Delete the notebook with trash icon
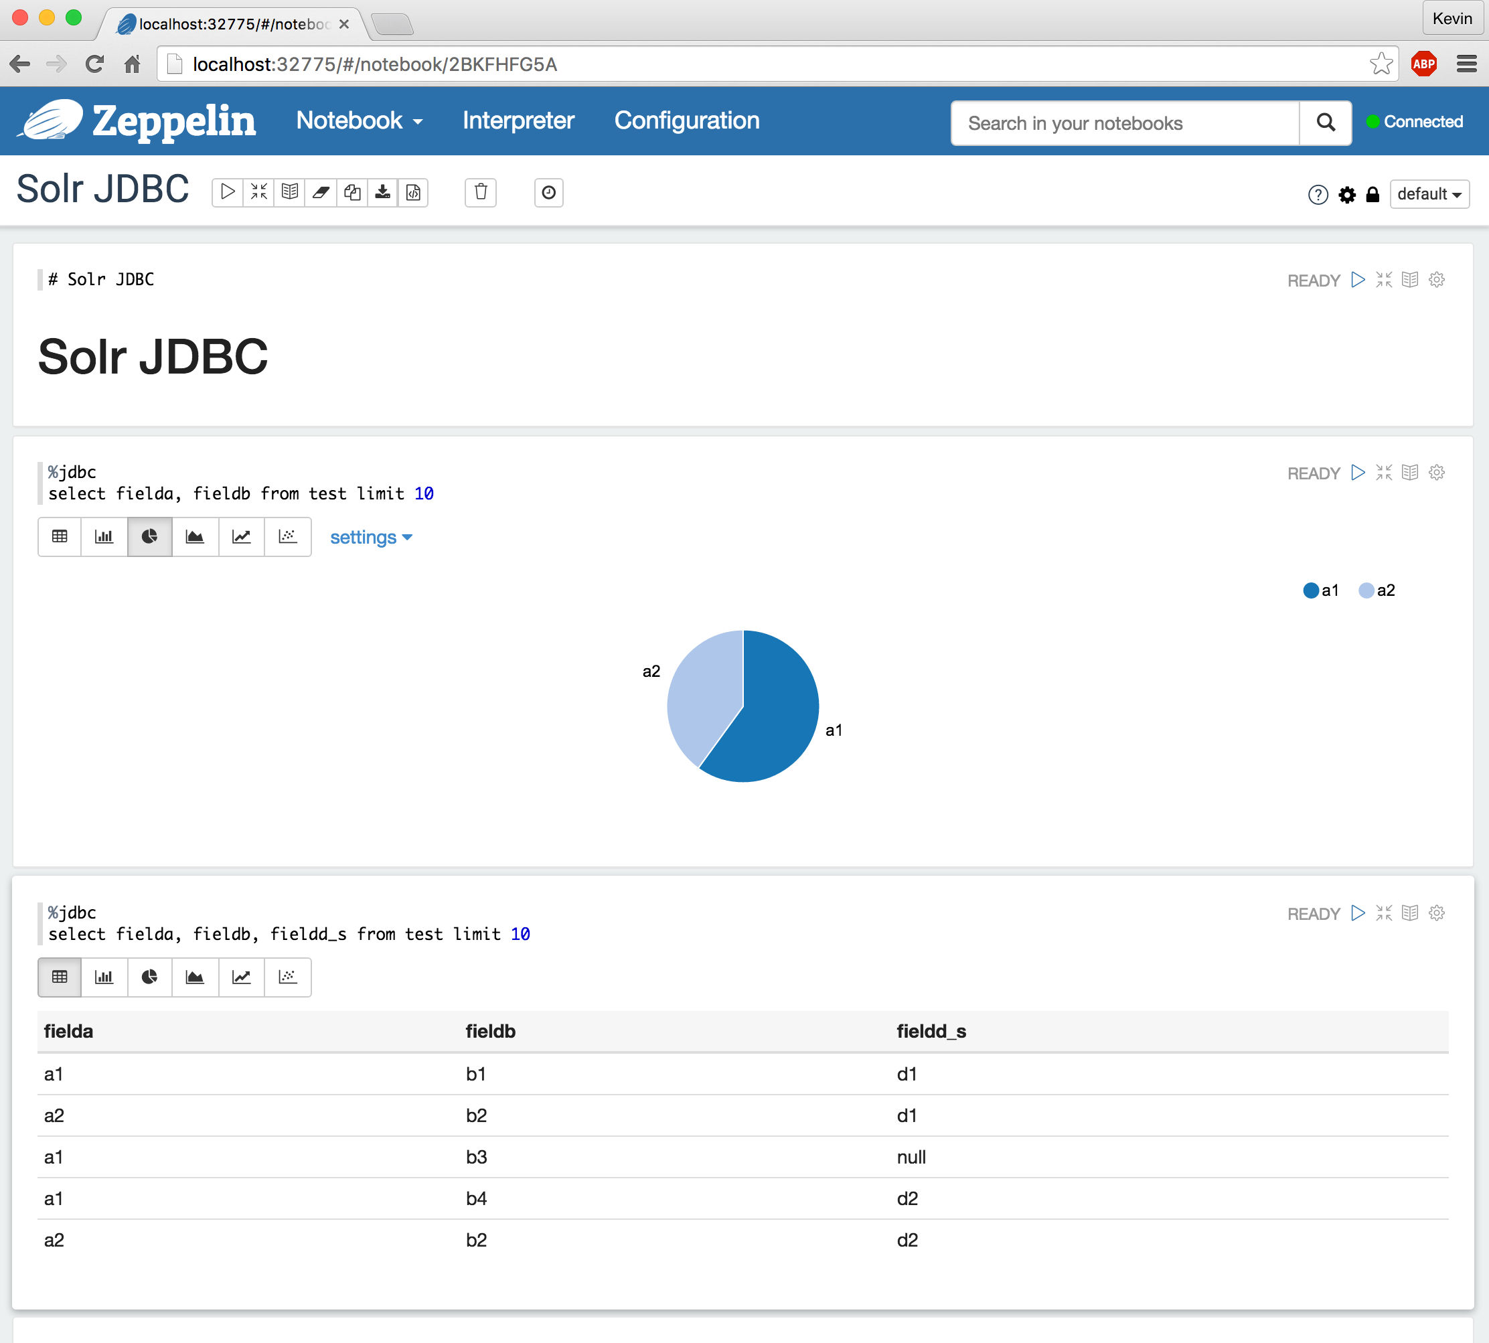The image size is (1489, 1343). 480,193
